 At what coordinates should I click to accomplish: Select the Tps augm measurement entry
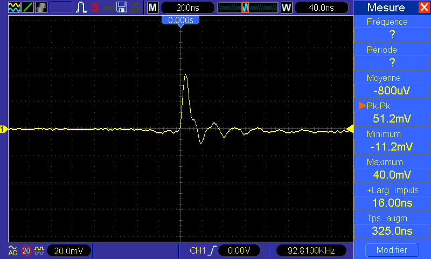392,224
